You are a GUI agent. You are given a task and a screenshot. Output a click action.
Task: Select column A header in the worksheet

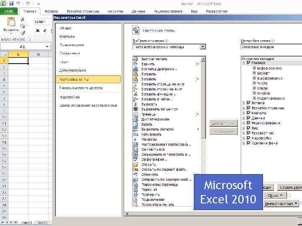coord(18,54)
